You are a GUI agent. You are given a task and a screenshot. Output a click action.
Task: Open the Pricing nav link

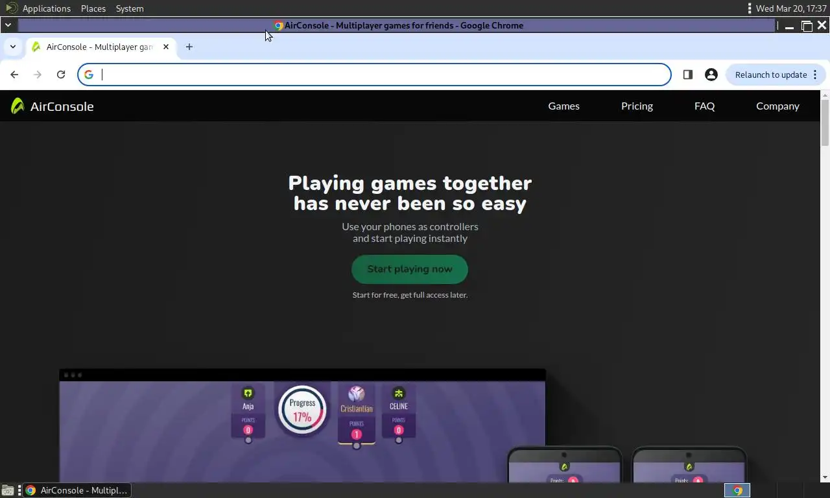coord(637,106)
